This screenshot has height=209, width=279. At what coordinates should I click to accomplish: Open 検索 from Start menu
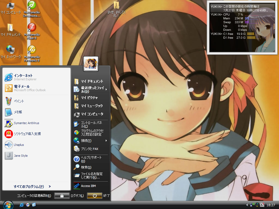90,167
